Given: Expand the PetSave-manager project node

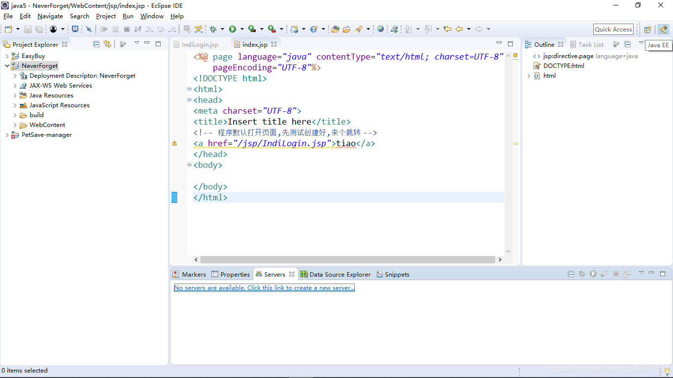Looking at the screenshot, I should click(x=7, y=135).
